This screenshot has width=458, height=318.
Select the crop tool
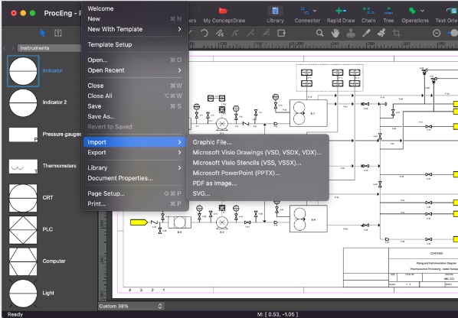[x=397, y=33]
